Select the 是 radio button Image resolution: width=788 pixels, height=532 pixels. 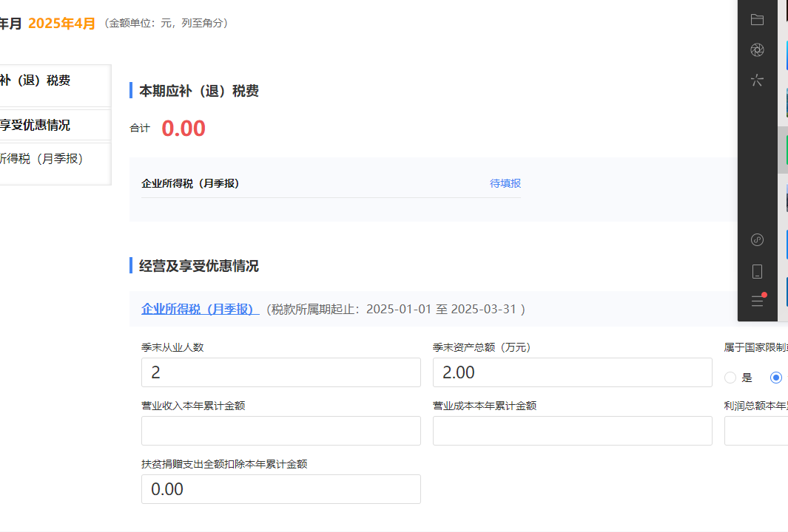click(730, 378)
